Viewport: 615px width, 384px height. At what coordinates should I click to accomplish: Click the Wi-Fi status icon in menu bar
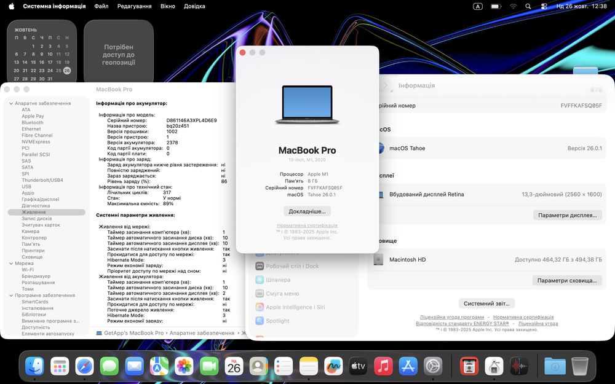coord(513,6)
